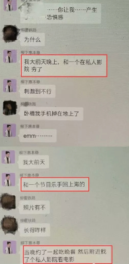Select the '照片有不' chat bubble
The width and height of the screenshot is (129, 264).
pyautogui.click(x=34, y=207)
